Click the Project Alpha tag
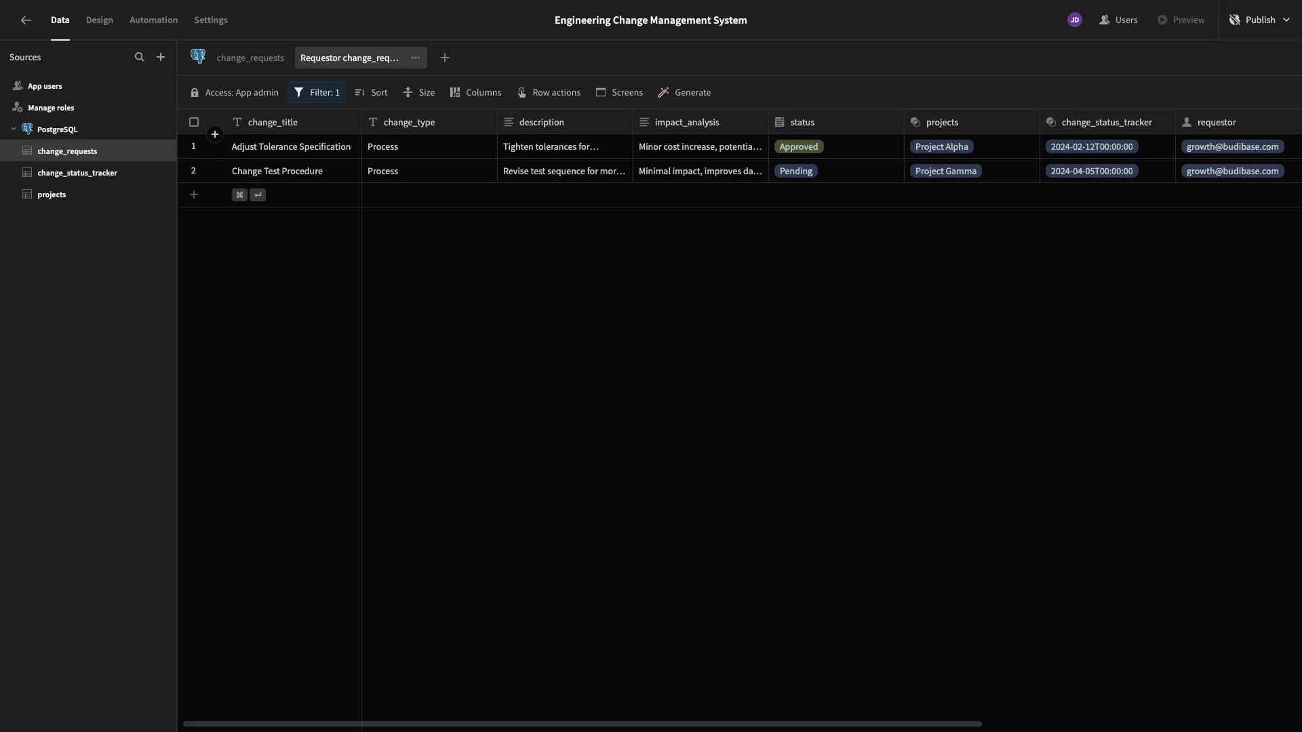 [x=942, y=147]
